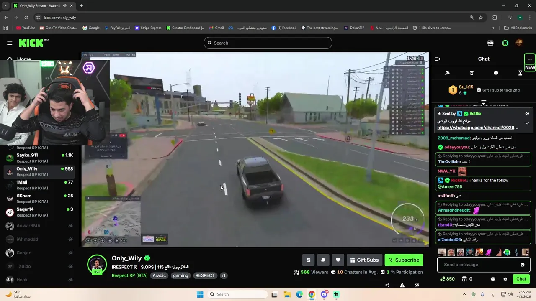This screenshot has width=536, height=301.
Task: Click the Kick logo
Action: pyautogui.click(x=33, y=43)
